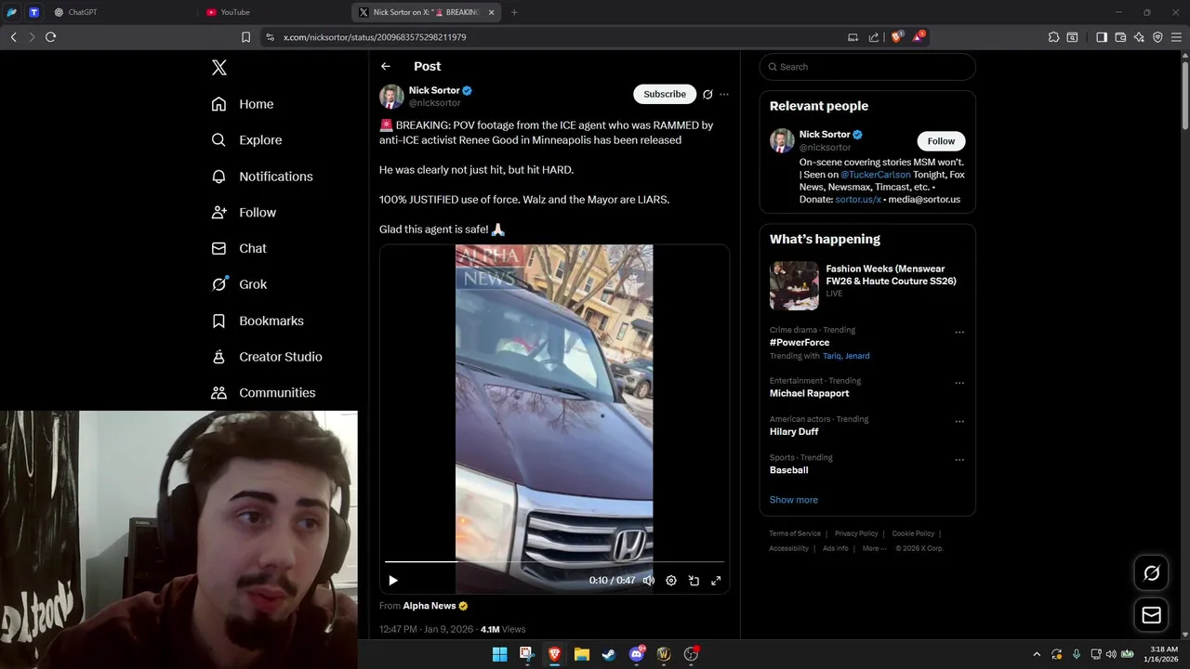Open Michael Rapaport trending topic
Image resolution: width=1190 pixels, height=669 pixels.
click(809, 393)
